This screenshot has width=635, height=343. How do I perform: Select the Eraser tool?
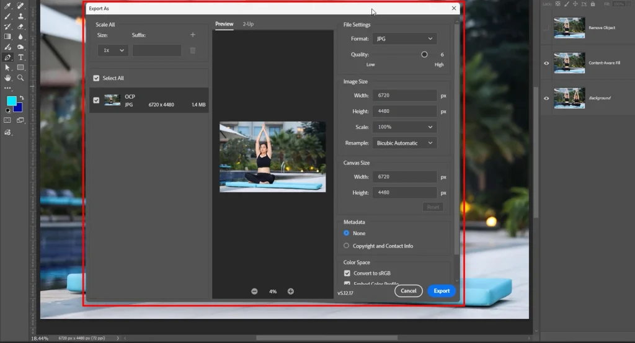[20, 27]
